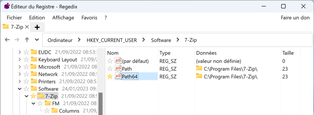Unfavorite the Path64 value star
The width and height of the screenshot is (314, 115).
[x=110, y=77]
